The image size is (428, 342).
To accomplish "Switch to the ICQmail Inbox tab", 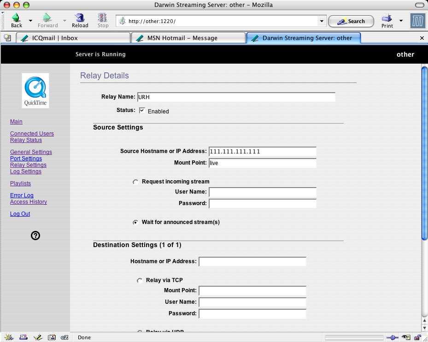I will tap(73, 38).
